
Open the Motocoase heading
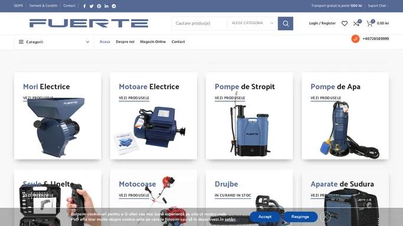click(137, 184)
